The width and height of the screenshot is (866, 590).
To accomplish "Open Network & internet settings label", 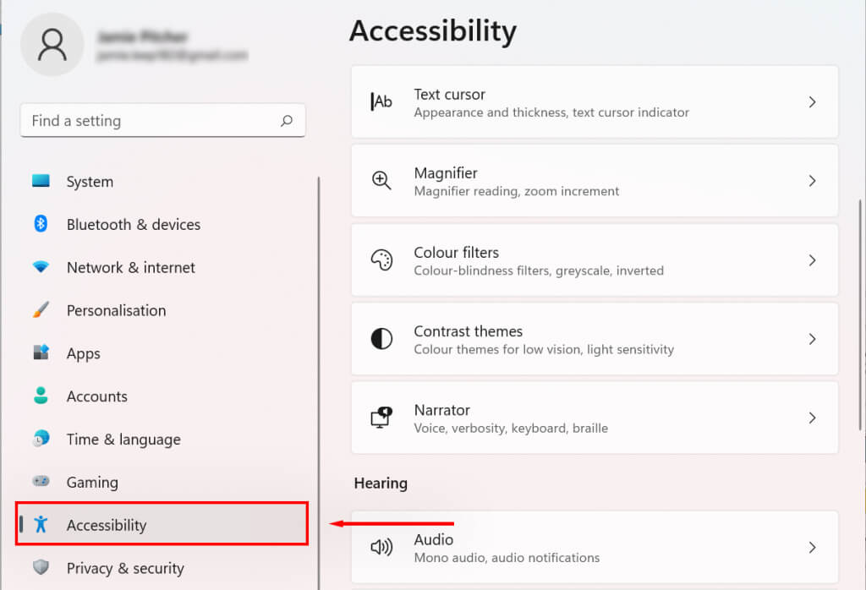I will [131, 267].
